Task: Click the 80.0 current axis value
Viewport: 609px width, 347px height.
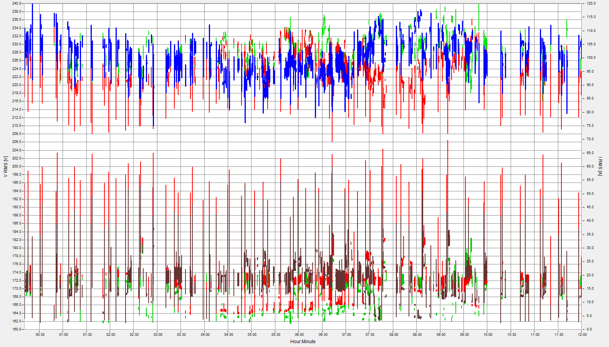Action: [591, 112]
